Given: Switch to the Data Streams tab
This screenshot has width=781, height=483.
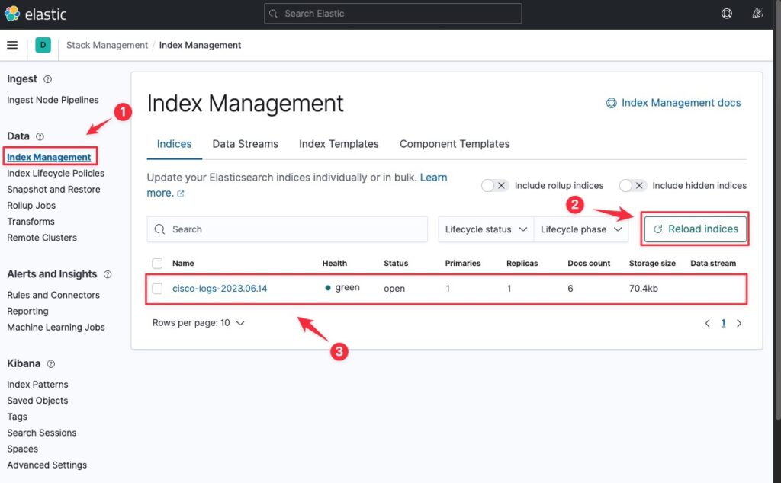Looking at the screenshot, I should click(x=245, y=144).
